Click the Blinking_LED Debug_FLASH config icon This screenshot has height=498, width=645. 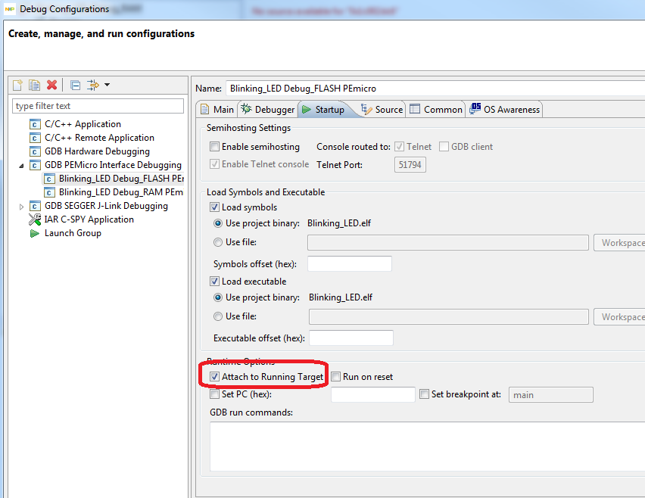point(49,179)
